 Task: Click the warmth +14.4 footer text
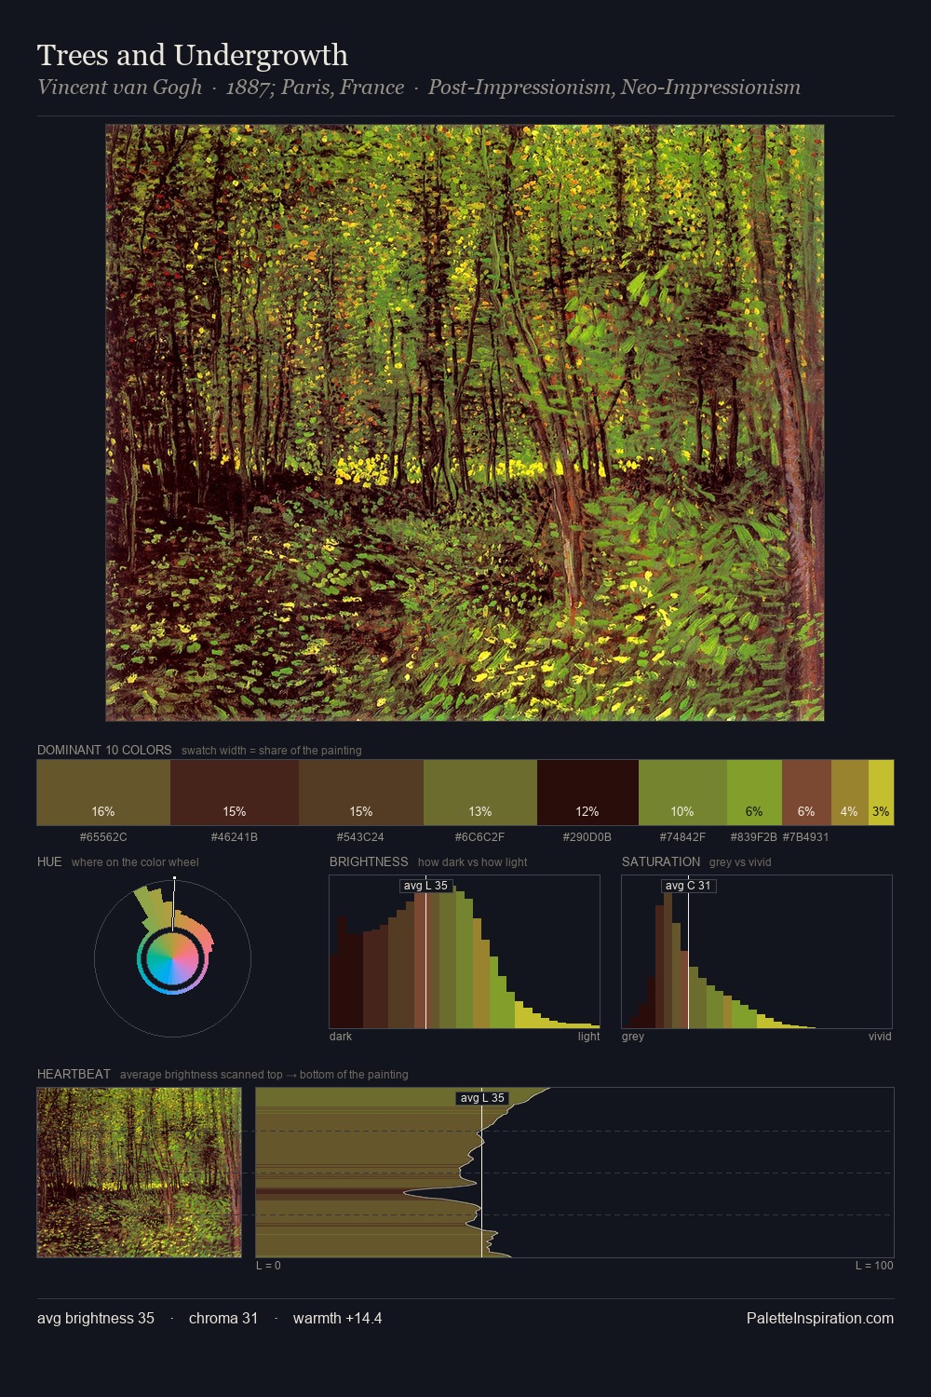[338, 1318]
